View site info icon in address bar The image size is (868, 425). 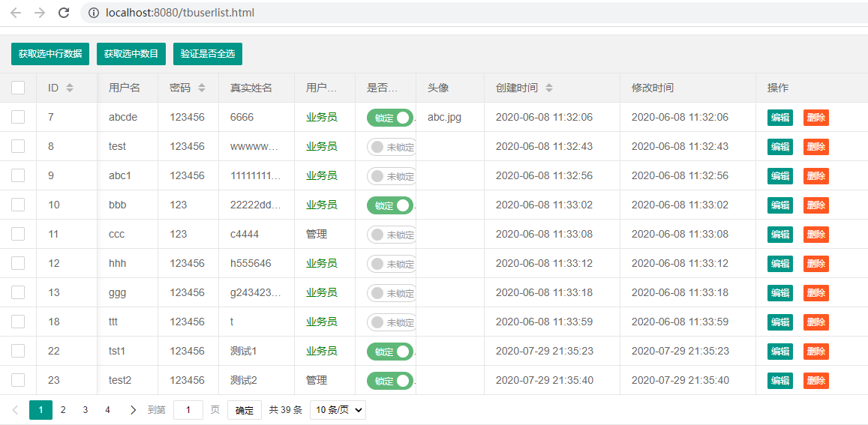94,13
